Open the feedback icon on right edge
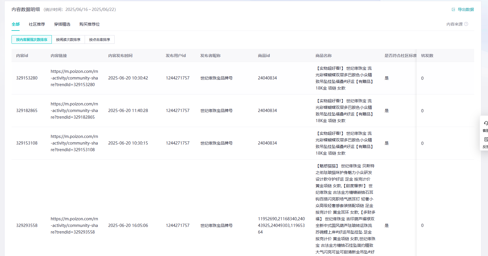Screen dimensions: 488x256 [486, 140]
